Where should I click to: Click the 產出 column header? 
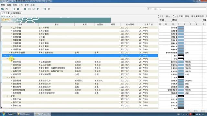(57, 24)
